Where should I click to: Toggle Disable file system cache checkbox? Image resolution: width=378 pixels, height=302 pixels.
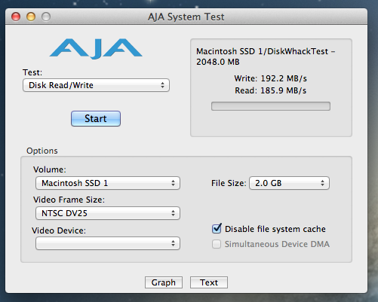pos(217,229)
